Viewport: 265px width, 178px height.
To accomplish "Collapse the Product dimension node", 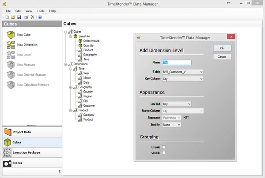I will pos(71,110).
